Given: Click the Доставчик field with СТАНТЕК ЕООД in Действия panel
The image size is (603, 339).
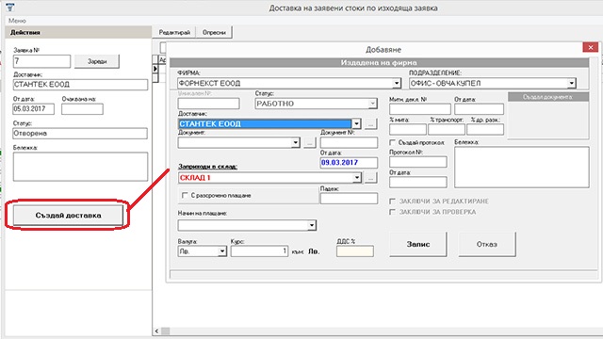Looking at the screenshot, I should [x=80, y=85].
